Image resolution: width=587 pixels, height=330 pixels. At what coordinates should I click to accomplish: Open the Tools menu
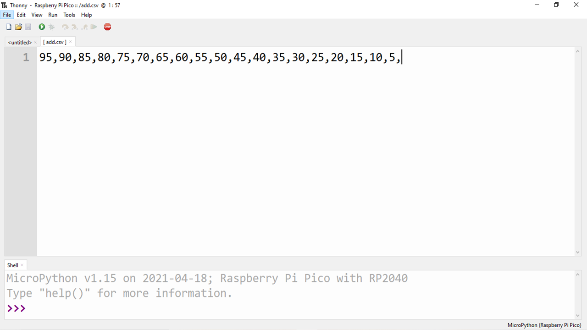[69, 15]
